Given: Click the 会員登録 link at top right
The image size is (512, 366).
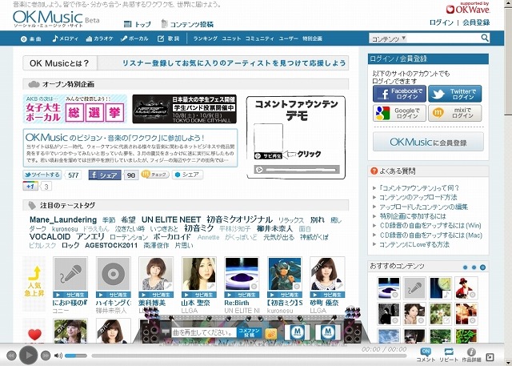Looking at the screenshot, I should (476, 22).
